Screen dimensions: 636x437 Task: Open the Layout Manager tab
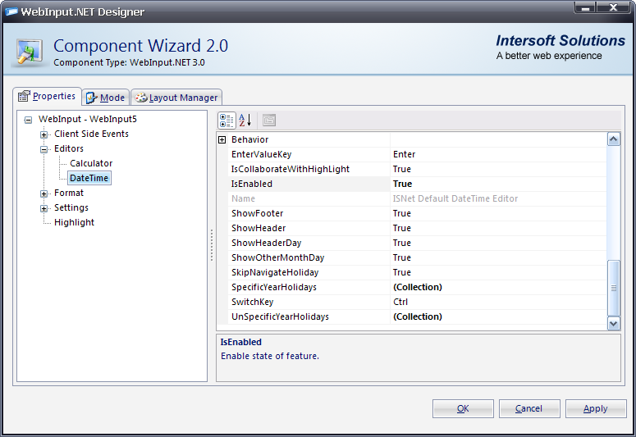(x=176, y=98)
